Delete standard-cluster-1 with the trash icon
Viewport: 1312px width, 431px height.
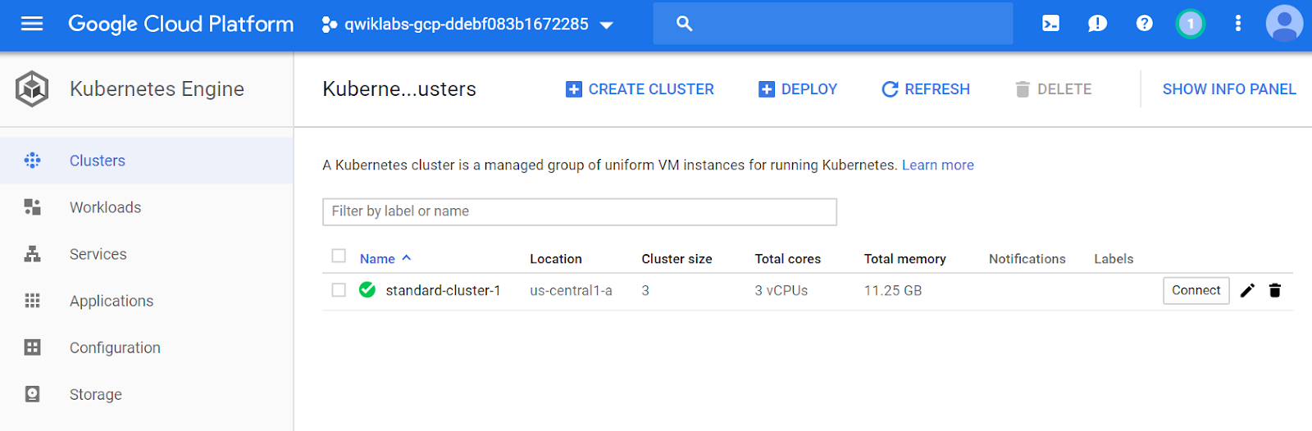pyautogui.click(x=1274, y=290)
